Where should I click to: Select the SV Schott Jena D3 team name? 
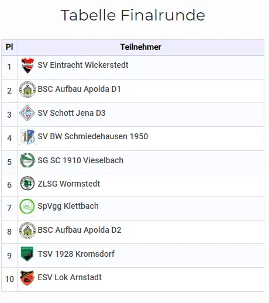tap(71, 113)
